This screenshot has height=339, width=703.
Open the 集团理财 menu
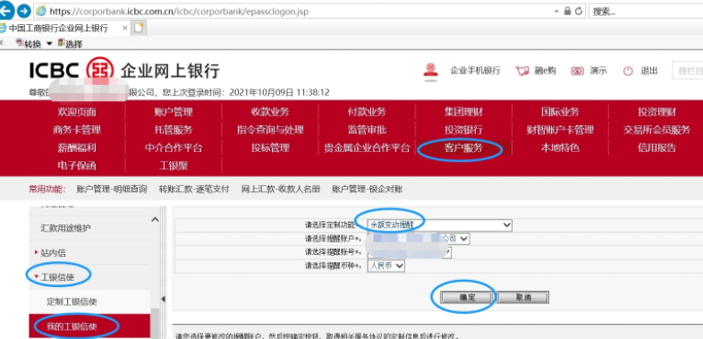463,112
